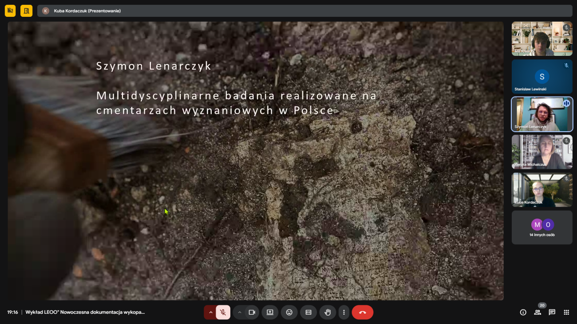Viewport: 577px width, 324px height.
Task: Open the activities grid icon
Action: 566,312
